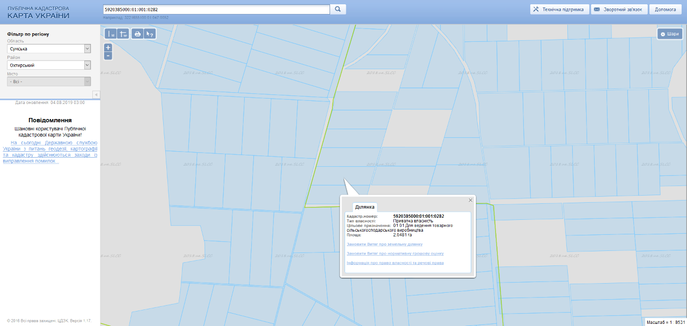Viewport: 687px width, 326px height.
Task: Click the Фільтр по регіону heading
Action: click(28, 34)
